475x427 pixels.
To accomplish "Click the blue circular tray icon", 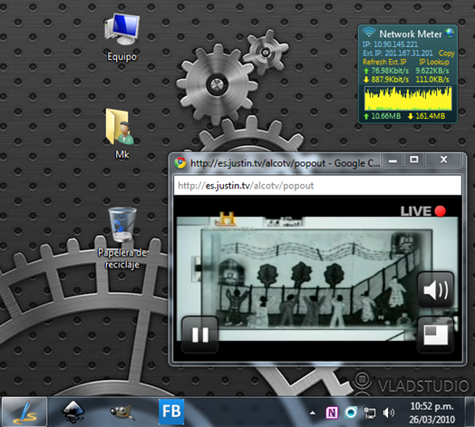I will [x=351, y=412].
